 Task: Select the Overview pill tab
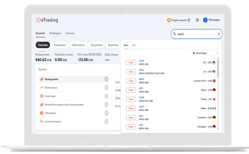coord(43,45)
